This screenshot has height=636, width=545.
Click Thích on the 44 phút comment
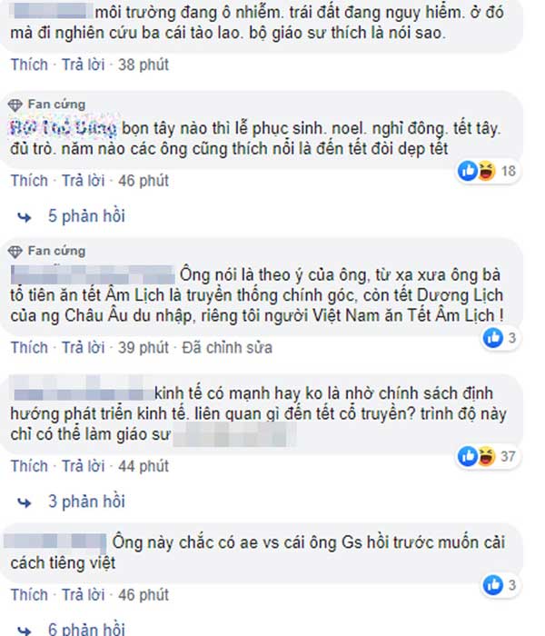point(29,466)
